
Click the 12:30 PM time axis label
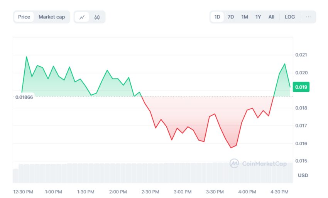click(x=23, y=192)
